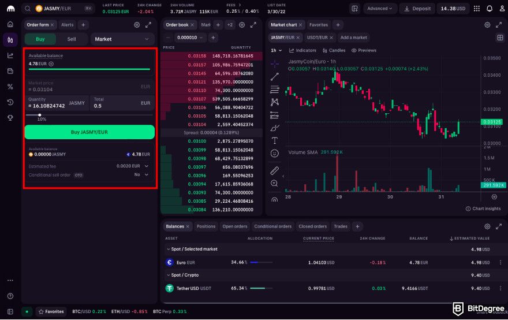Switch to the Favorites chart tab
The width and height of the screenshot is (508, 320).
pos(319,25)
